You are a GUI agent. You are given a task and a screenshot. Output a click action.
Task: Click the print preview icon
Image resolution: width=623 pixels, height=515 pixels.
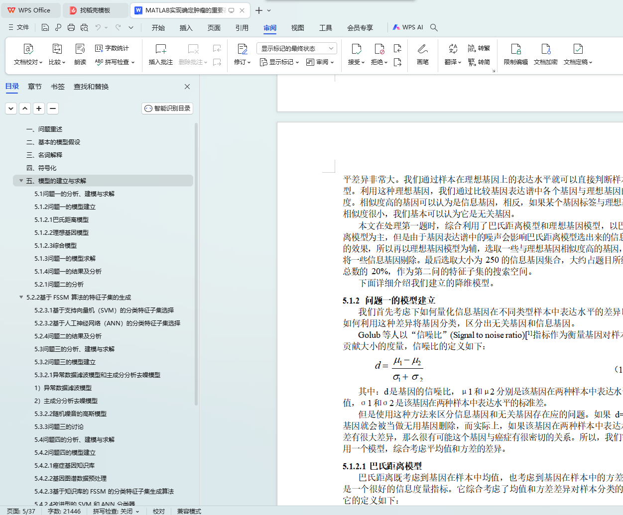pyautogui.click(x=84, y=27)
